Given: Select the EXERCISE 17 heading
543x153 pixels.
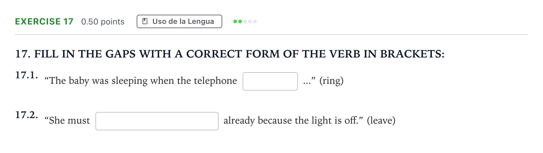Looking at the screenshot, I should pos(44,21).
